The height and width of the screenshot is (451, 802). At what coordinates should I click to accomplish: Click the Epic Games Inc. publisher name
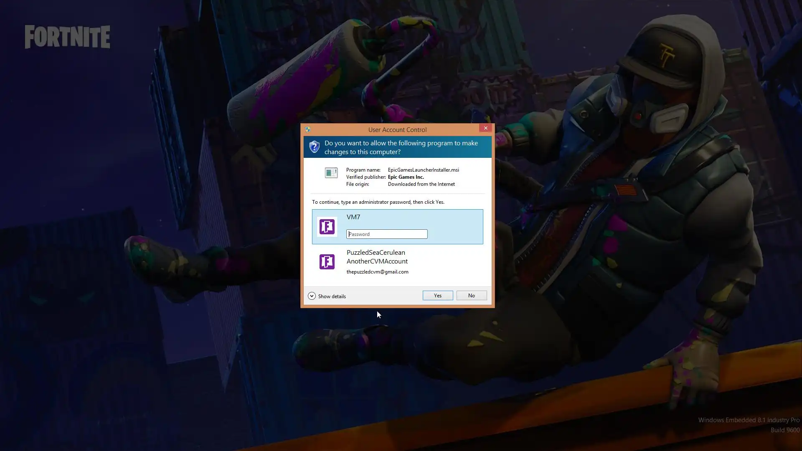406,177
